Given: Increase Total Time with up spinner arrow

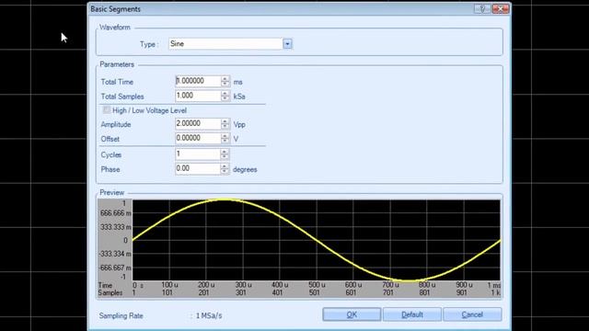Looking at the screenshot, I should (x=225, y=78).
